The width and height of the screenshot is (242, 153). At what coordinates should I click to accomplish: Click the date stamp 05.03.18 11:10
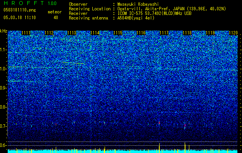(x=20, y=18)
